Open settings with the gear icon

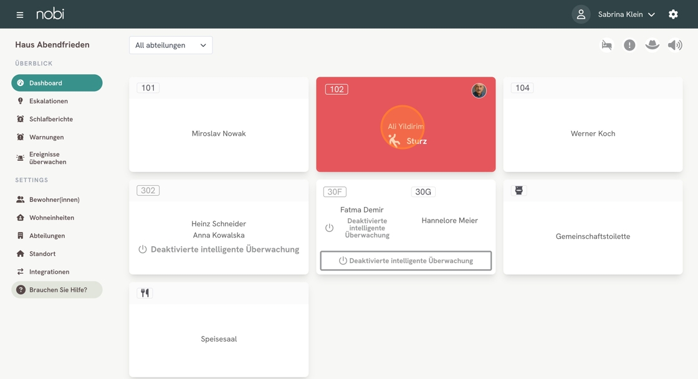tap(673, 14)
